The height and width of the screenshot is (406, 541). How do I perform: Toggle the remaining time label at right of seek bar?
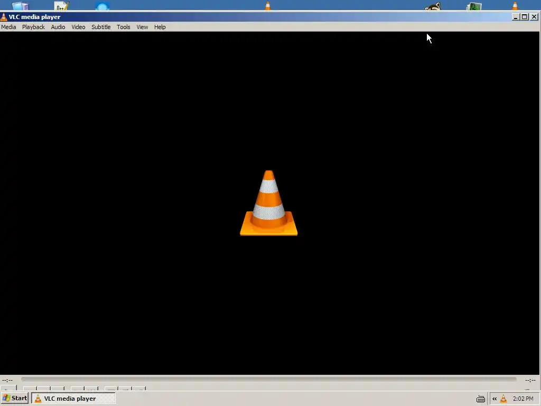[530, 380]
